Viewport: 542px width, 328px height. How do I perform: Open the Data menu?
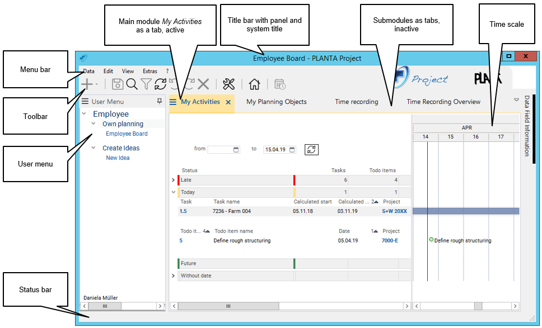tap(88, 71)
